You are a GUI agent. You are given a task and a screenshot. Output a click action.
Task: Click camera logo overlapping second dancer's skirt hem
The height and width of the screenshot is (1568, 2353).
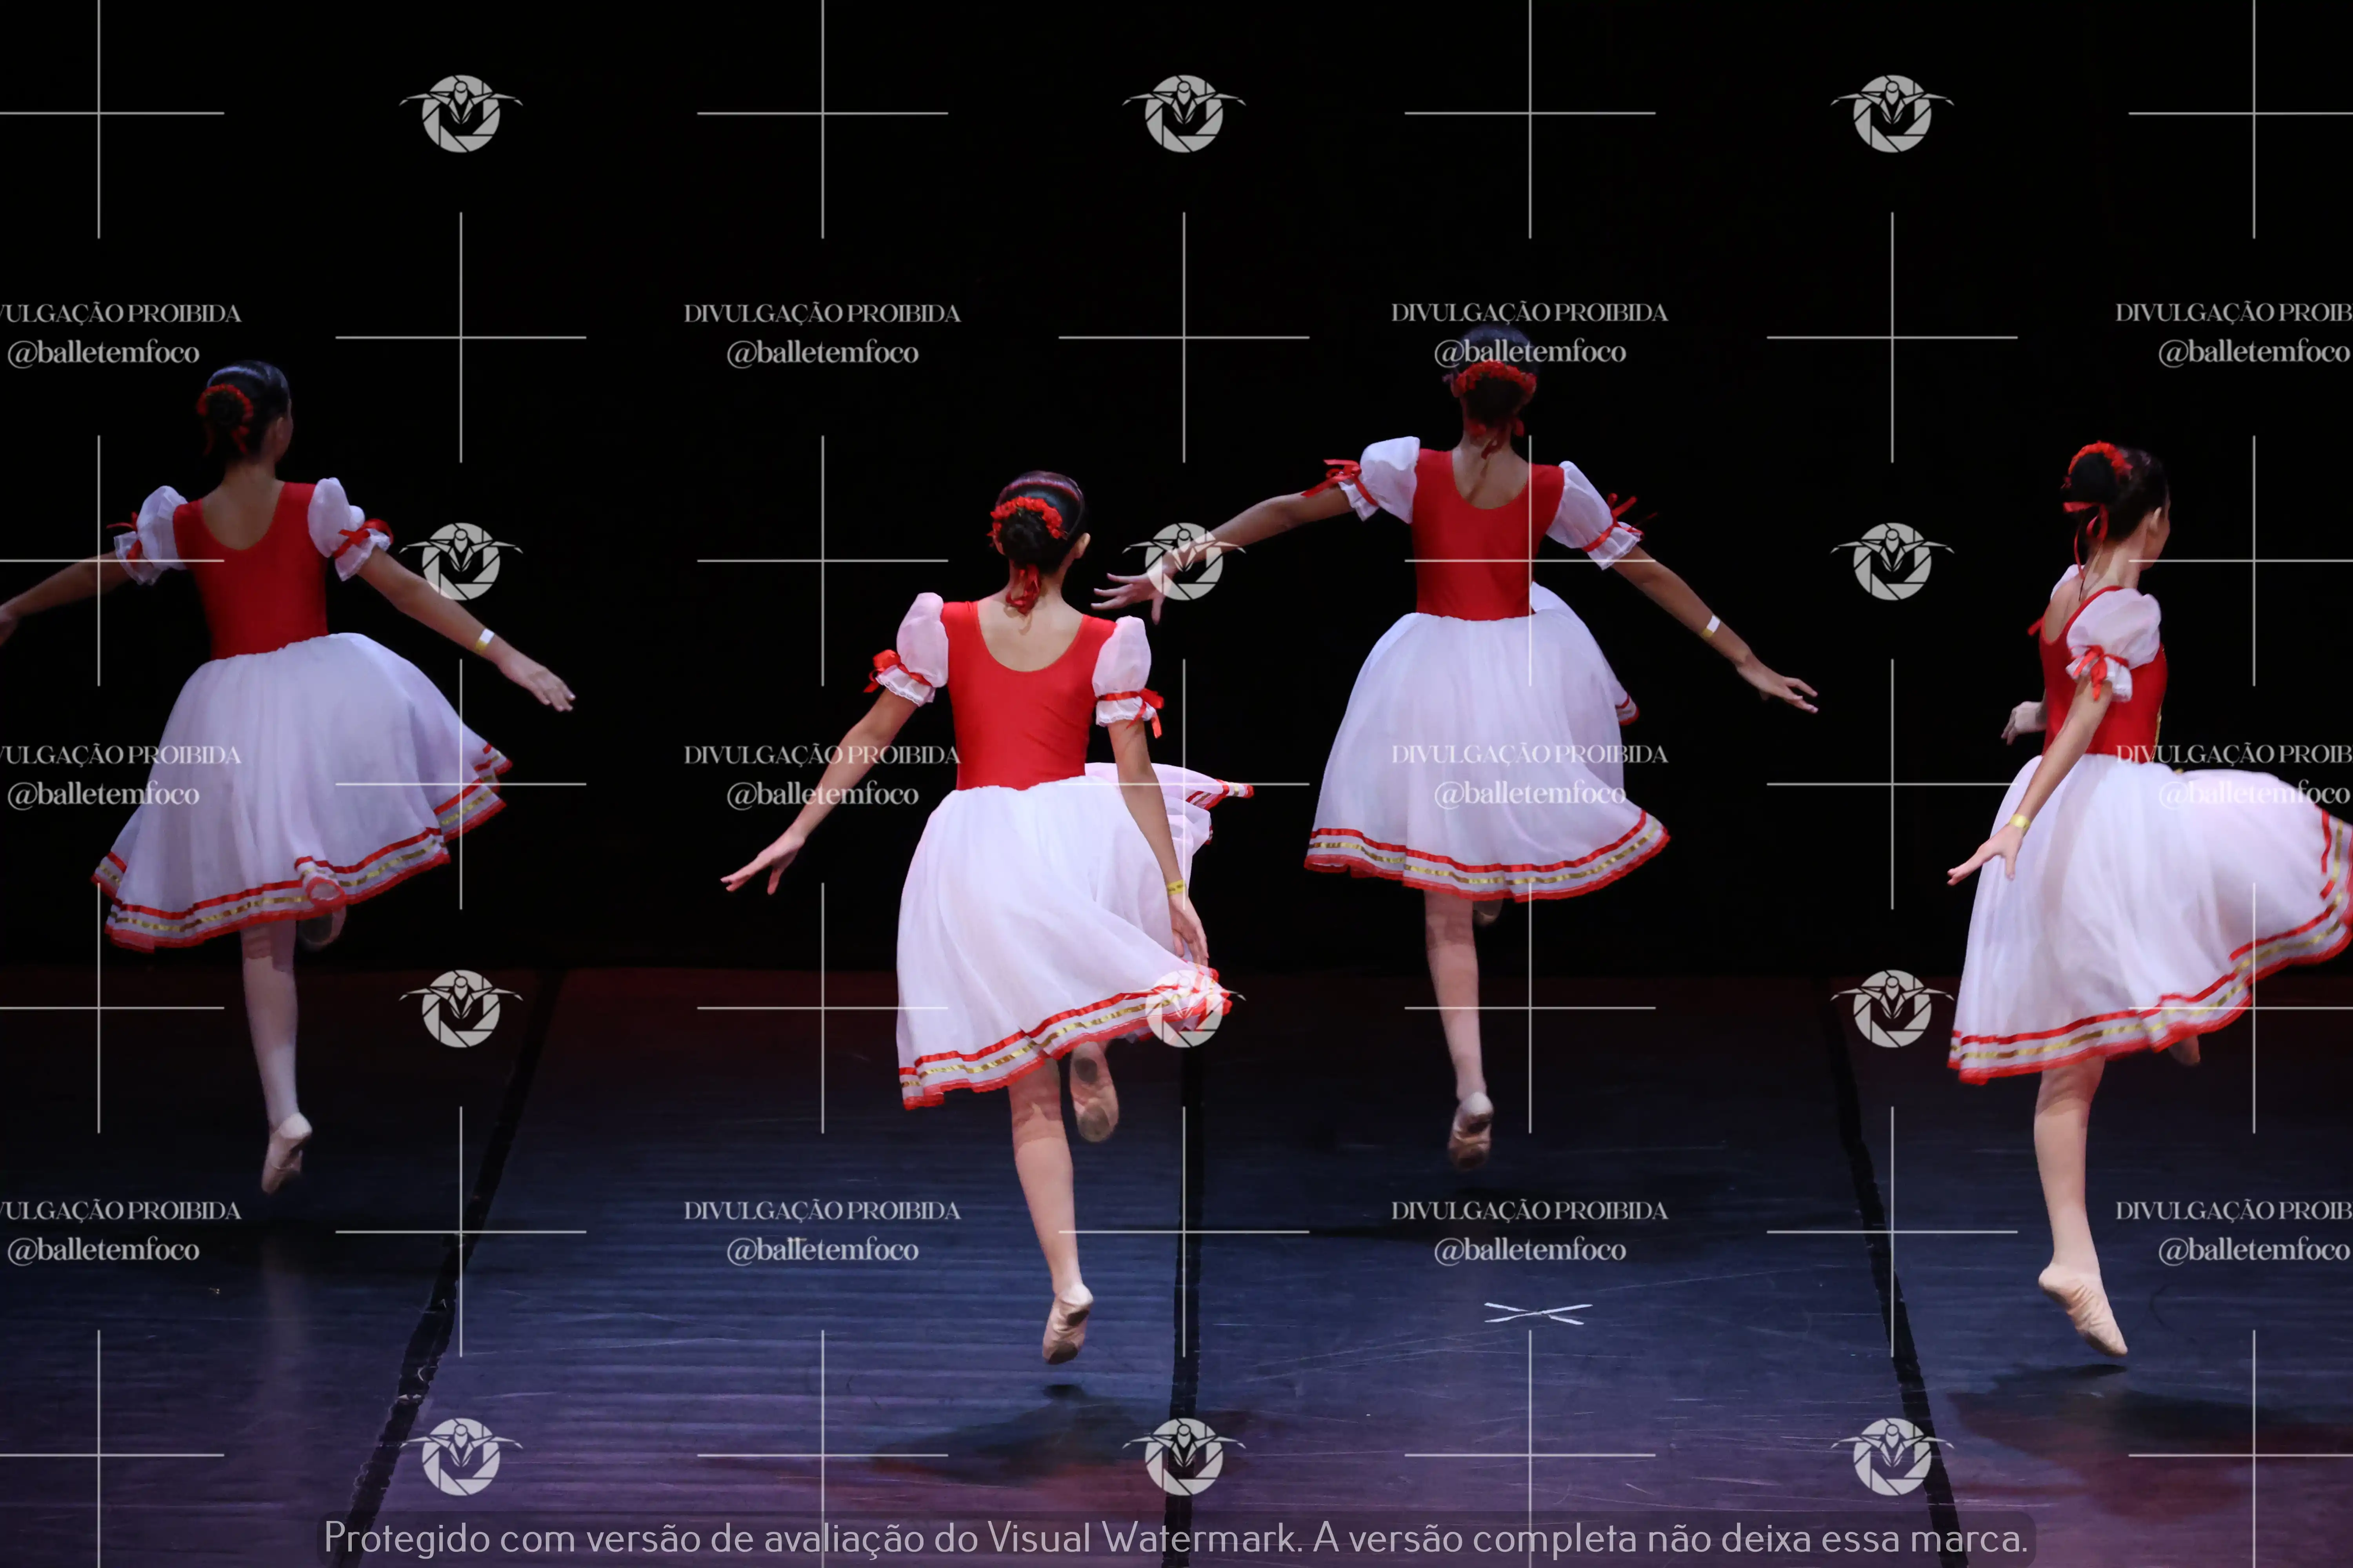[1184, 1008]
